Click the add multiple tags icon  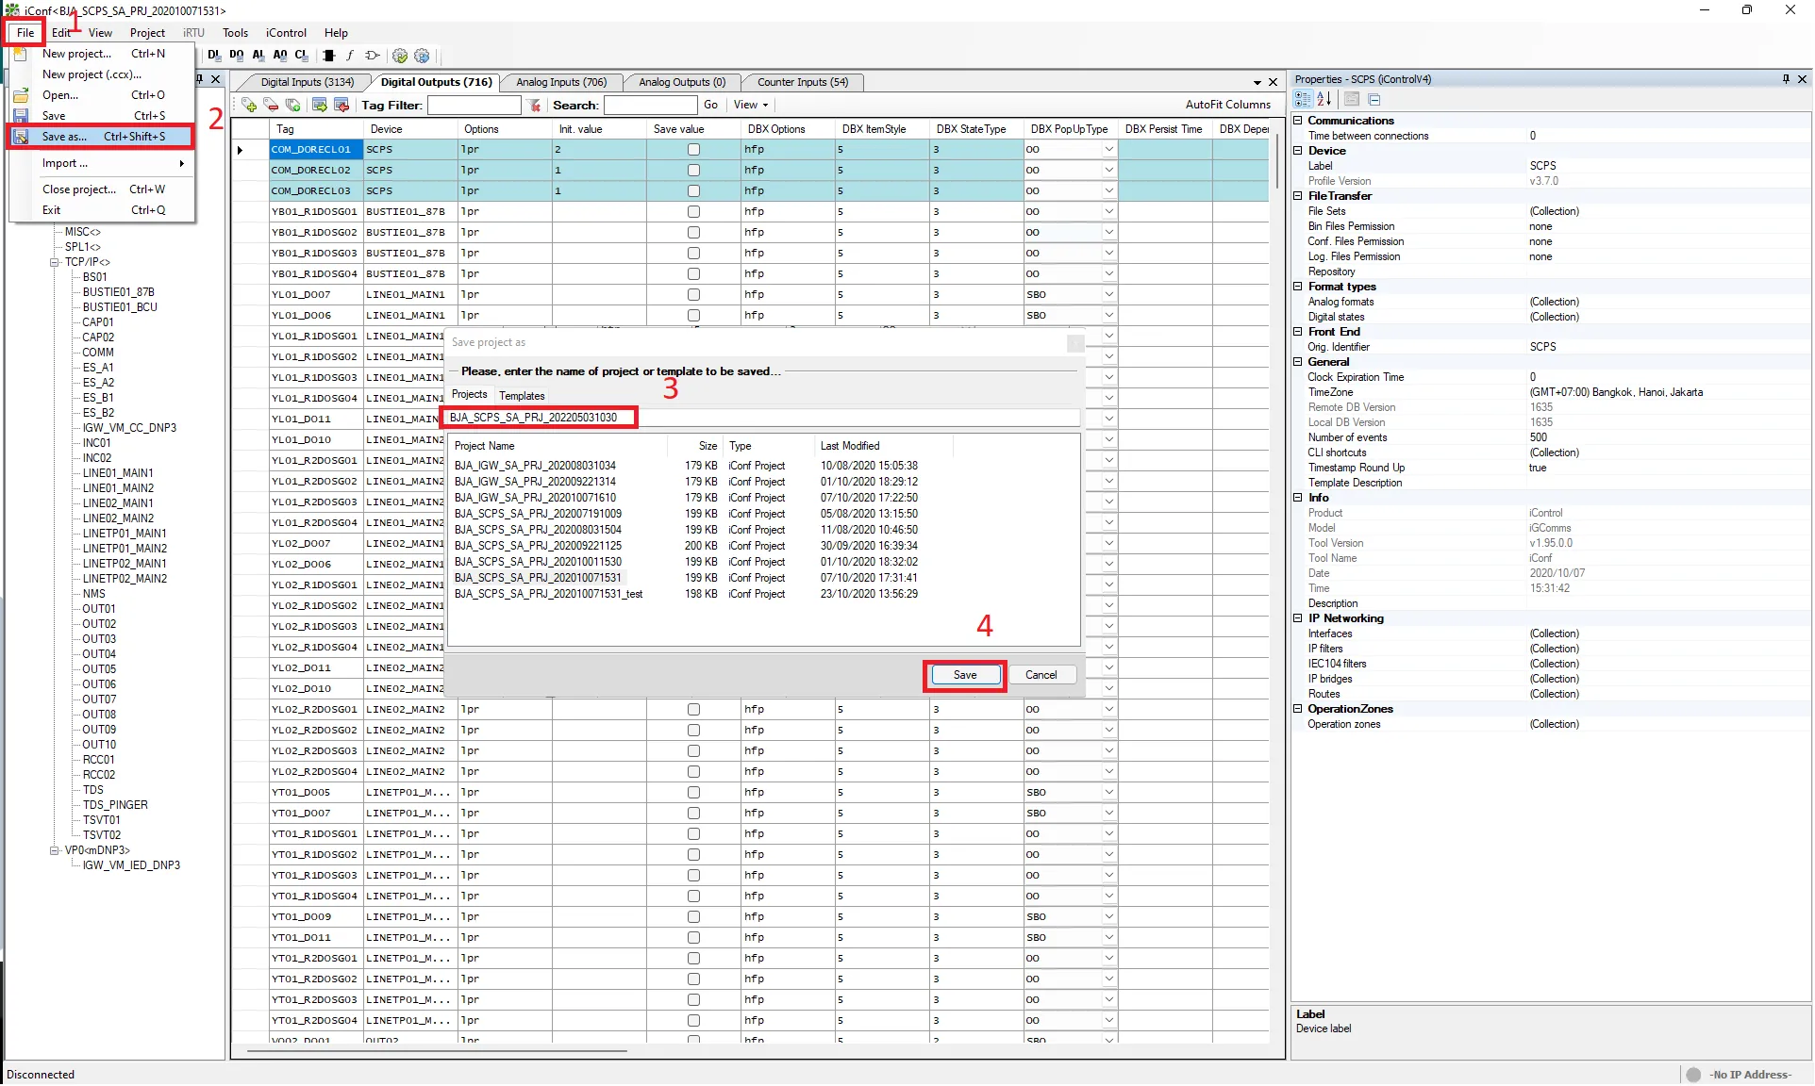(x=293, y=105)
